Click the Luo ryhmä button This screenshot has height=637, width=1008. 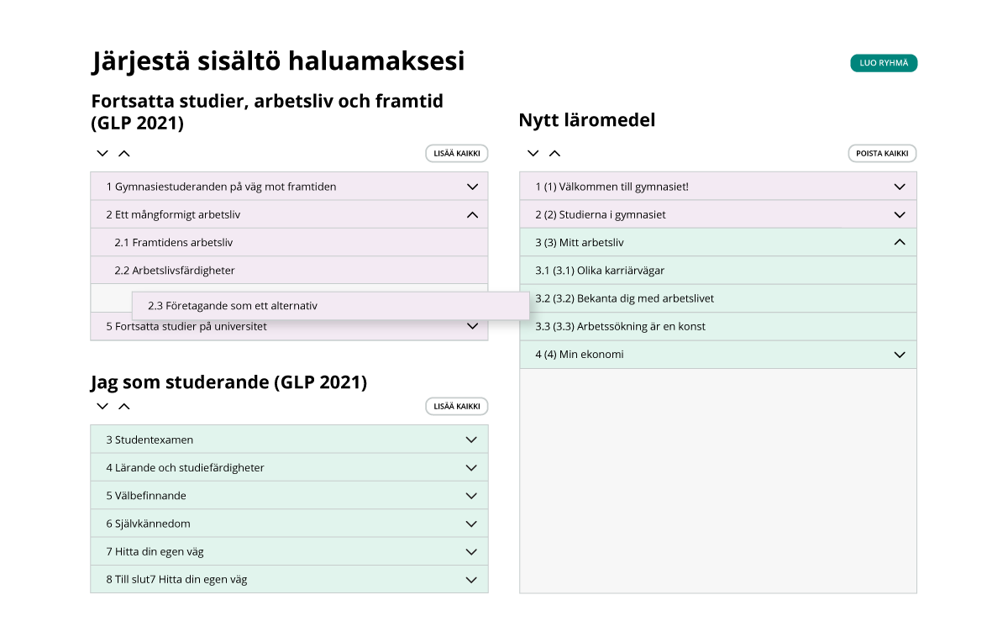pyautogui.click(x=884, y=63)
